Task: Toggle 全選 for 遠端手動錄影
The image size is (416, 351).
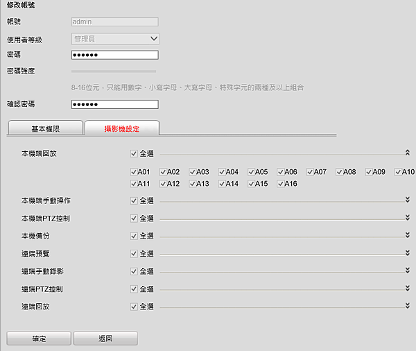Action: click(134, 271)
